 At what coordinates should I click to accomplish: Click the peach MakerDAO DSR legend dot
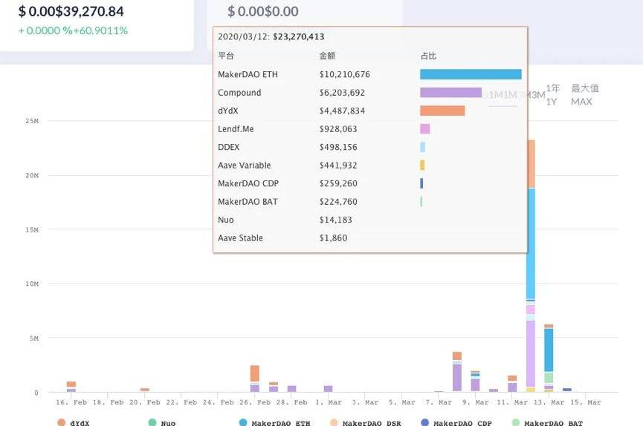(x=335, y=422)
